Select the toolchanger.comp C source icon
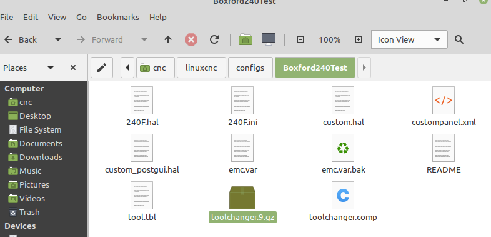The height and width of the screenshot is (237, 491). click(x=343, y=195)
